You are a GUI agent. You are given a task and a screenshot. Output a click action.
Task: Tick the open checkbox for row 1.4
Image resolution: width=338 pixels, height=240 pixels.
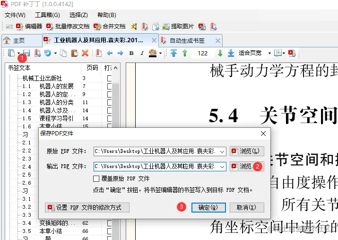tap(110, 110)
